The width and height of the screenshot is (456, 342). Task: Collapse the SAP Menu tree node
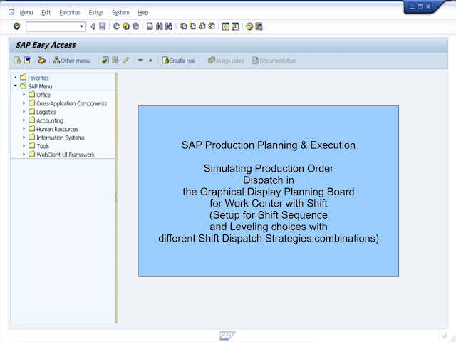point(15,85)
